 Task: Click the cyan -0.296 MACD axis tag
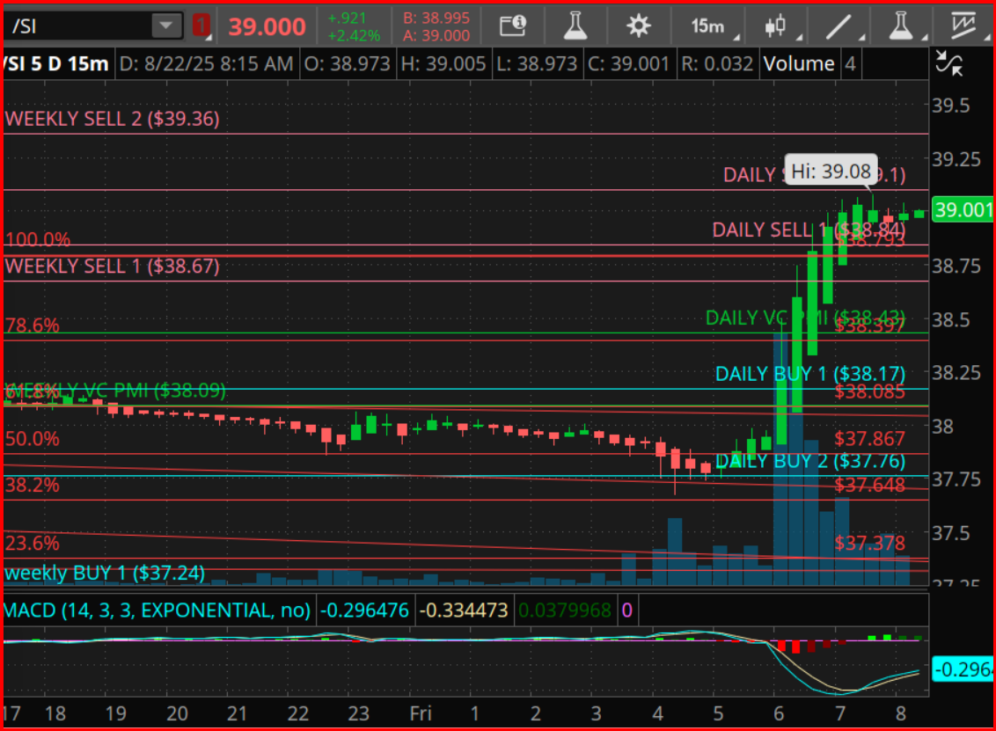pyautogui.click(x=963, y=669)
